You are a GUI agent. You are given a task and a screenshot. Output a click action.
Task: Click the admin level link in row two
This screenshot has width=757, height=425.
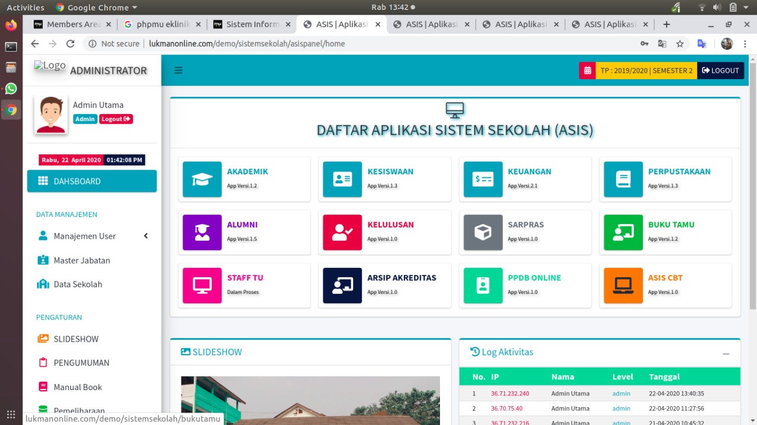click(621, 408)
